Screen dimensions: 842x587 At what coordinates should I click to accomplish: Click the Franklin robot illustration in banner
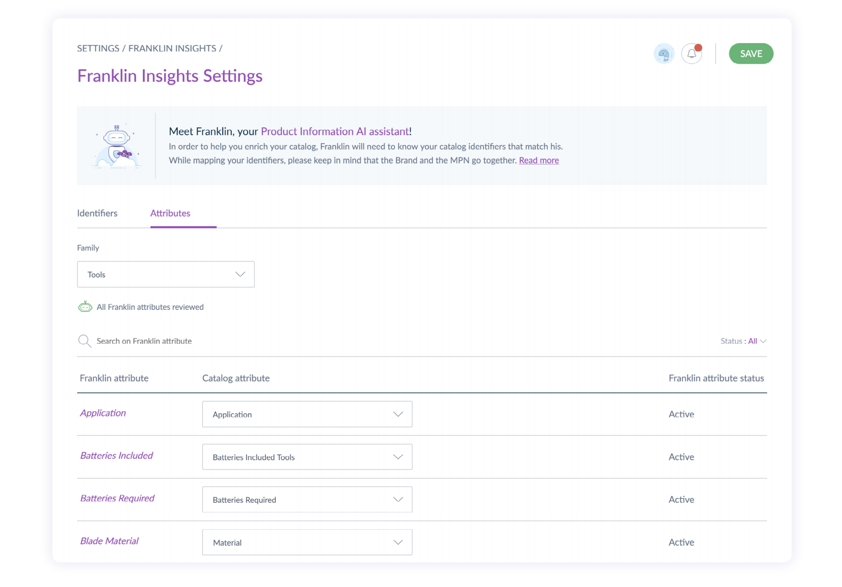point(116,146)
